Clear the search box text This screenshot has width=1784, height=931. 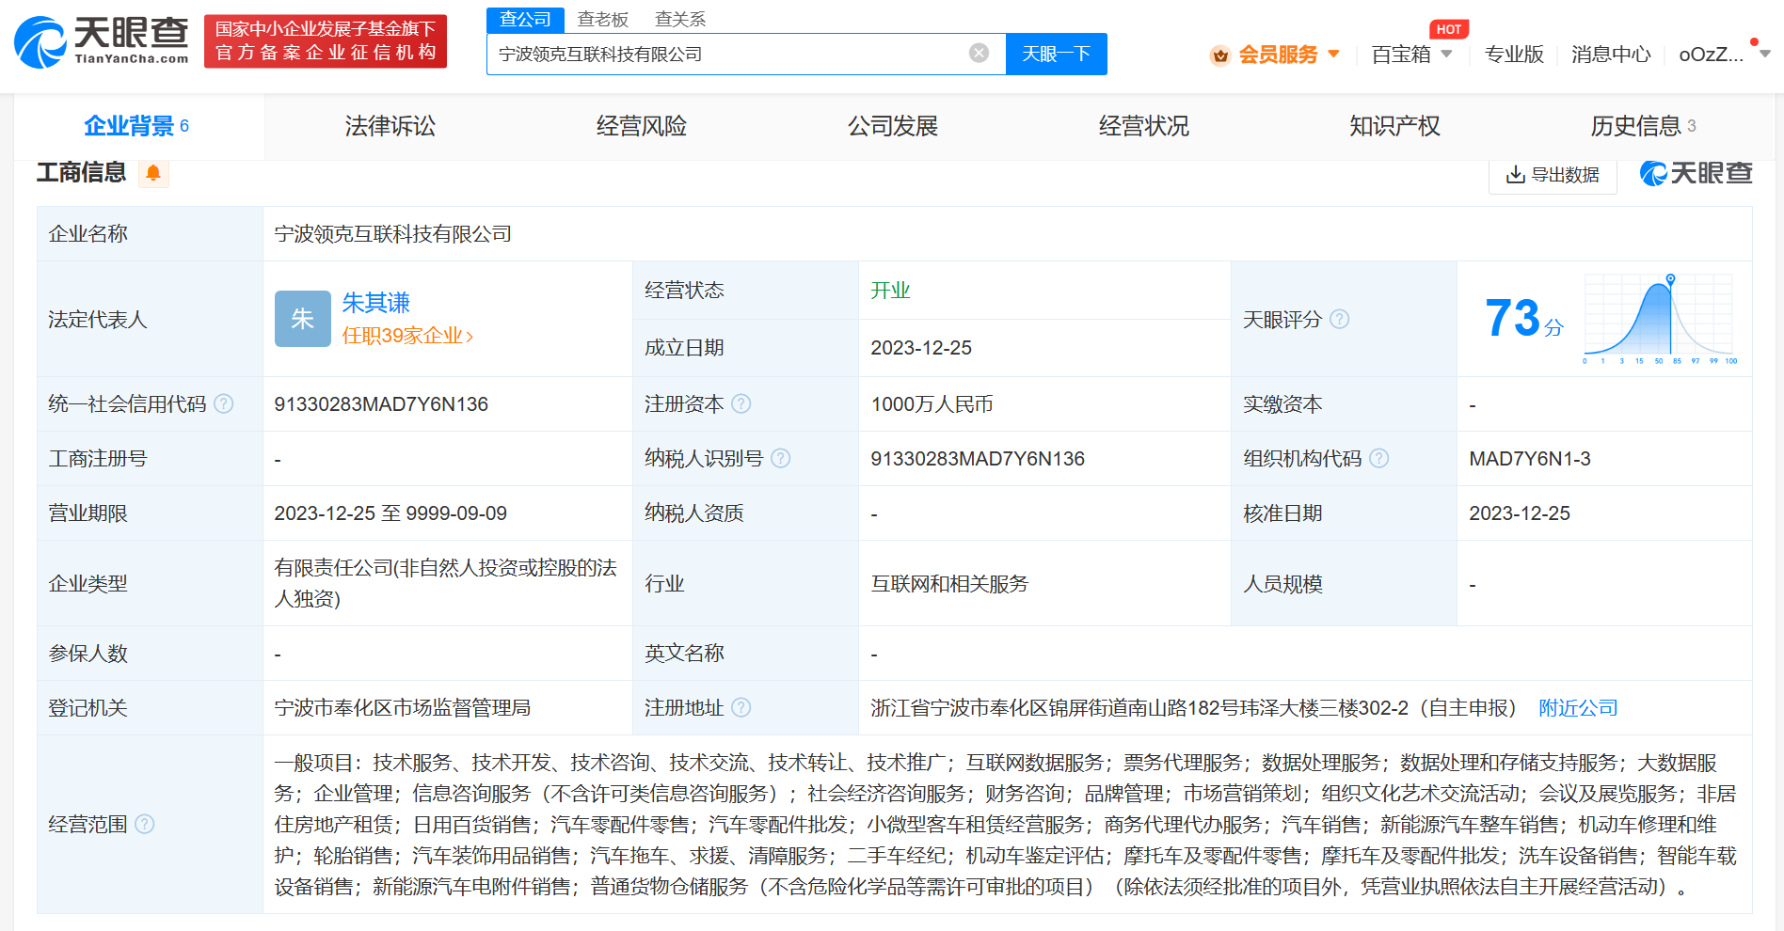[979, 54]
